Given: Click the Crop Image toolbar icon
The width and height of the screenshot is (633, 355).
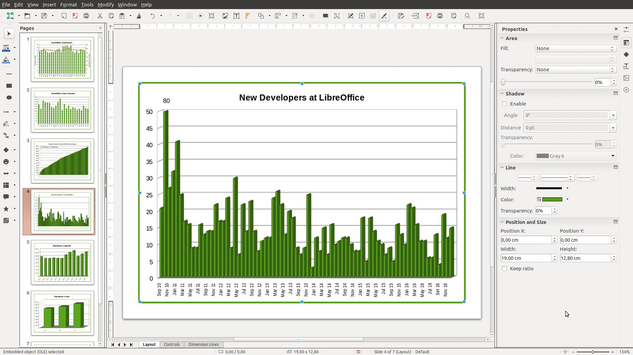Looking at the screenshot, I should 337,16.
